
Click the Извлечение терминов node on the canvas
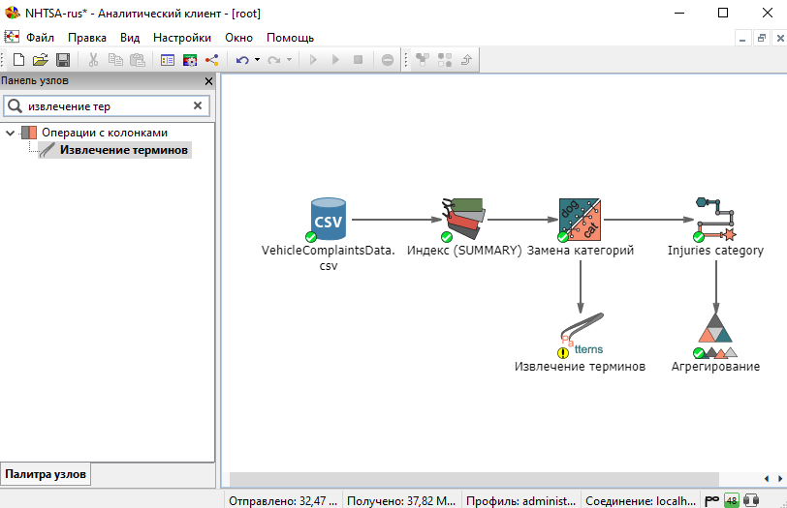point(580,336)
